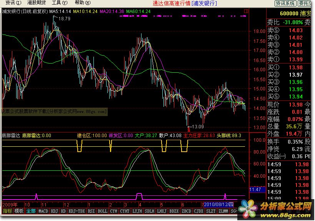Viewport: 315px width, 221px height.
Task: Open the 帮助(H) menu
Action: (x=83, y=3)
